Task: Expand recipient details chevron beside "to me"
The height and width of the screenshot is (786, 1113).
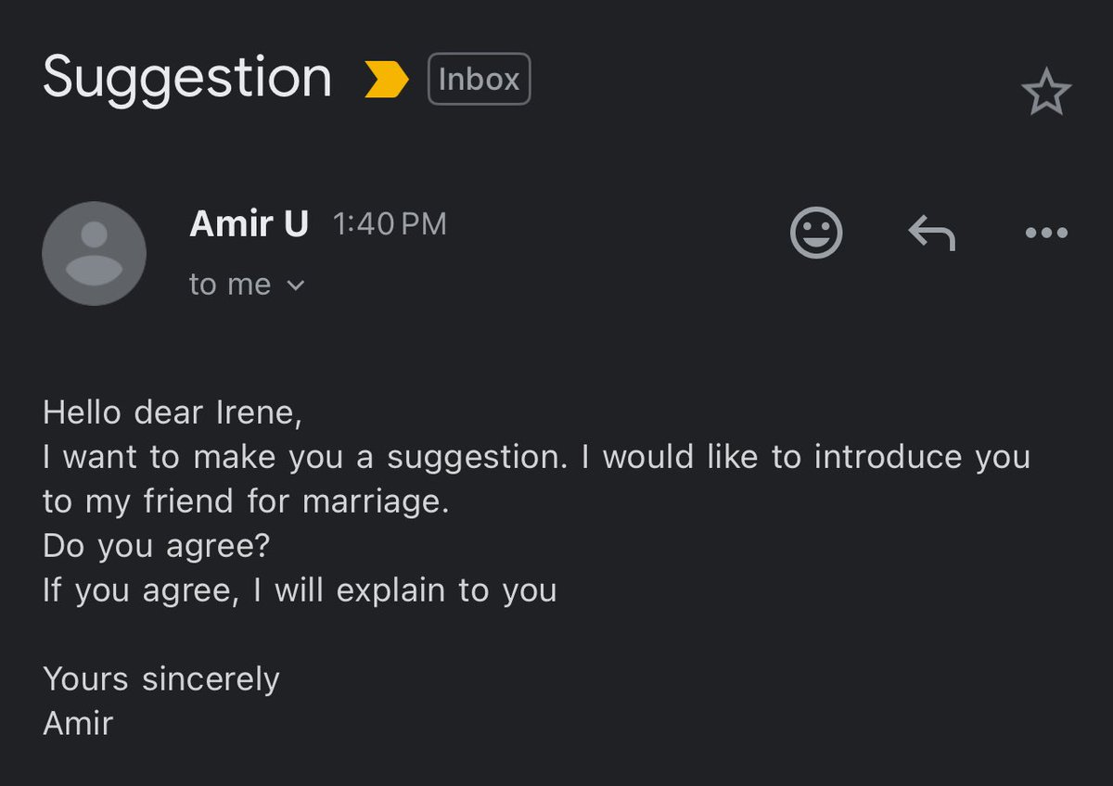Action: click(296, 285)
